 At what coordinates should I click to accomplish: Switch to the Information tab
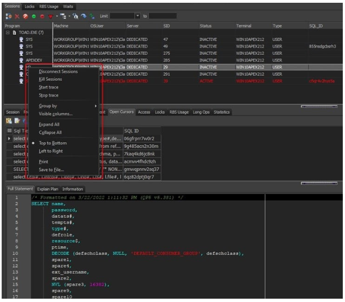point(72,189)
